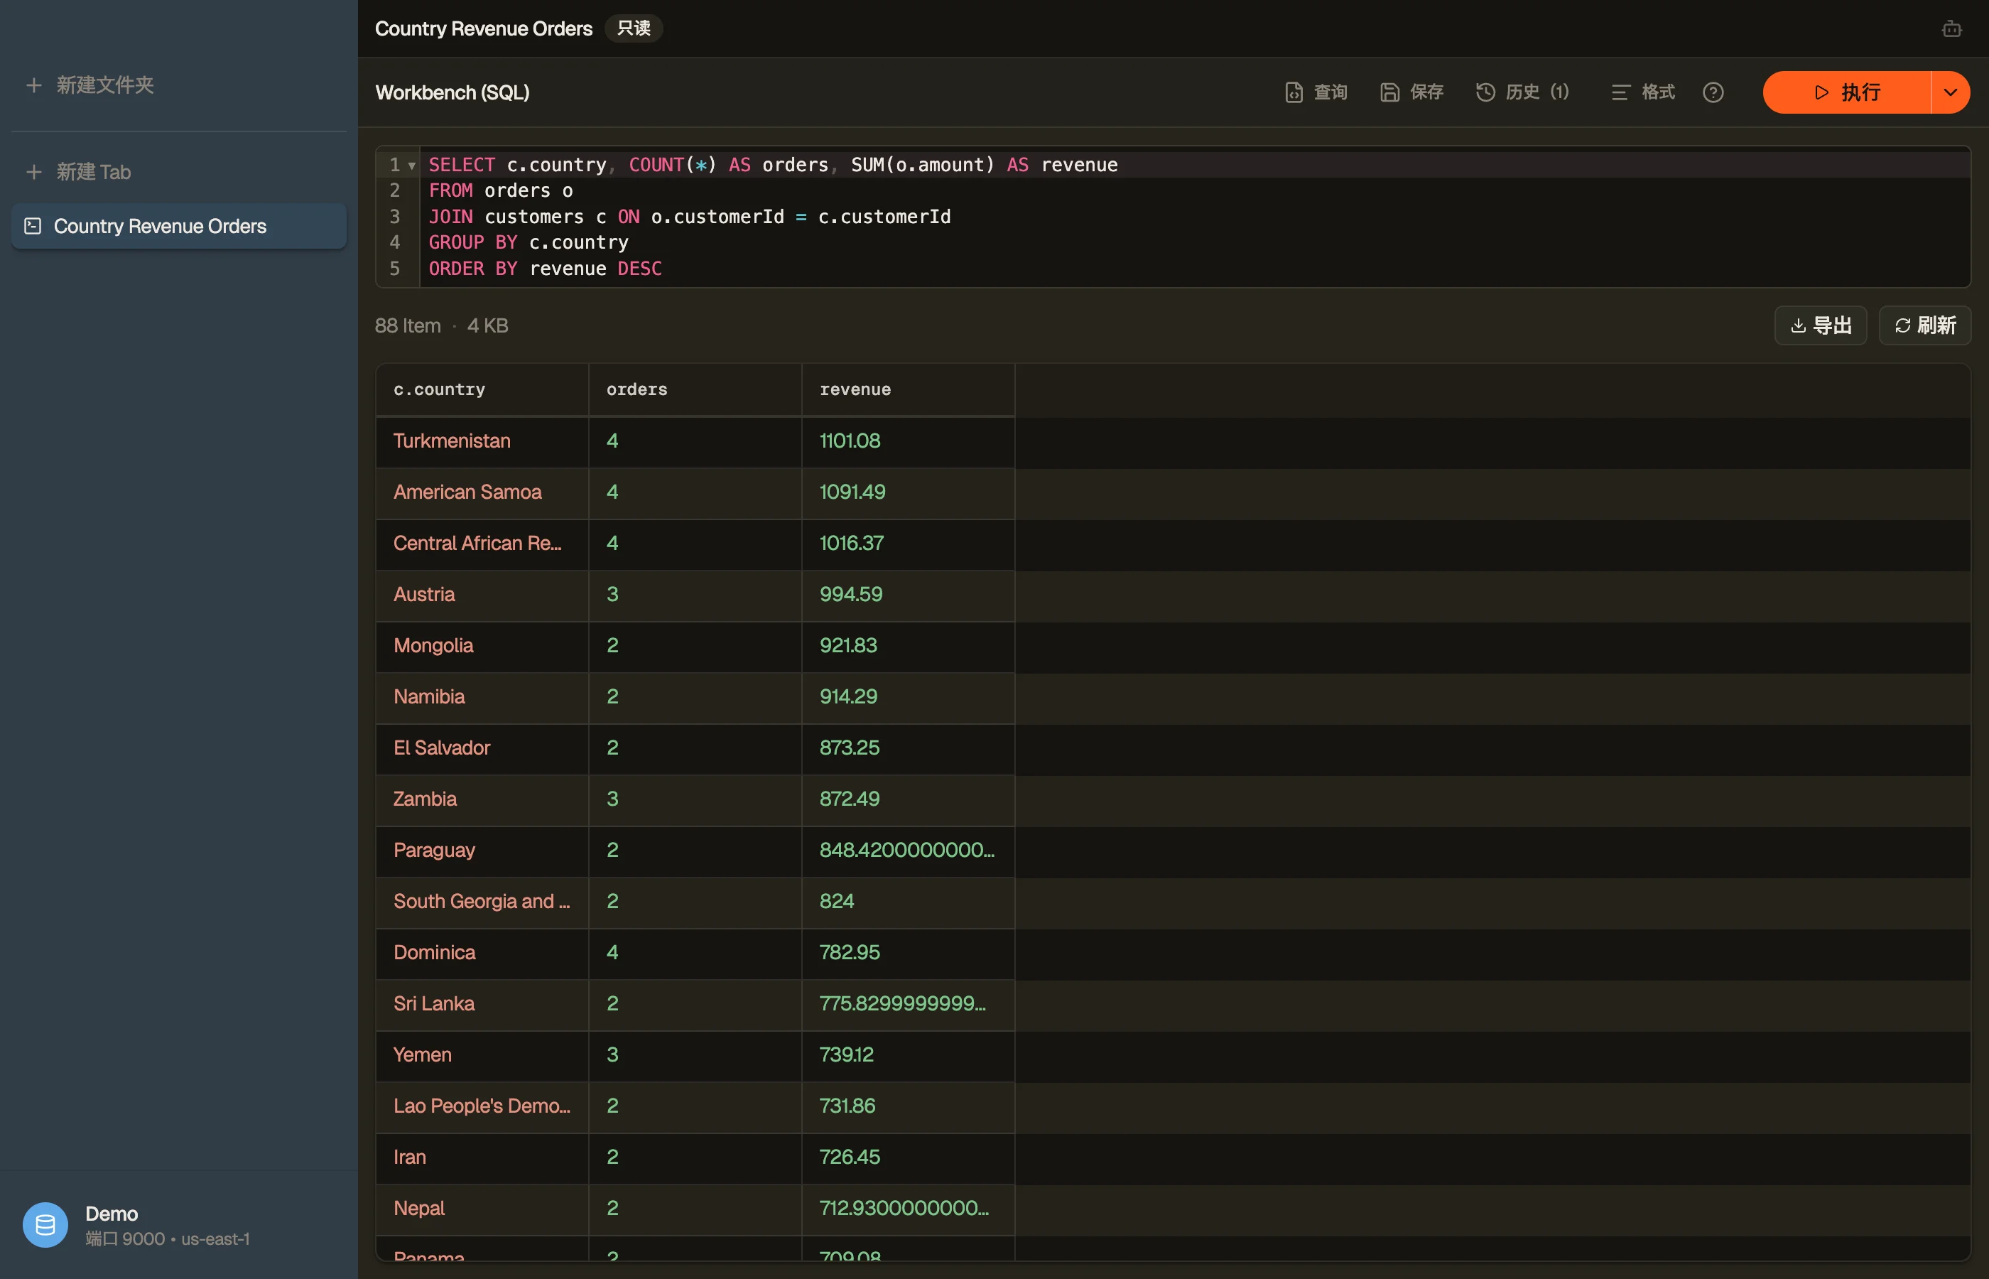
Task: Click the Country Revenue Orders page title
Action: [484, 29]
